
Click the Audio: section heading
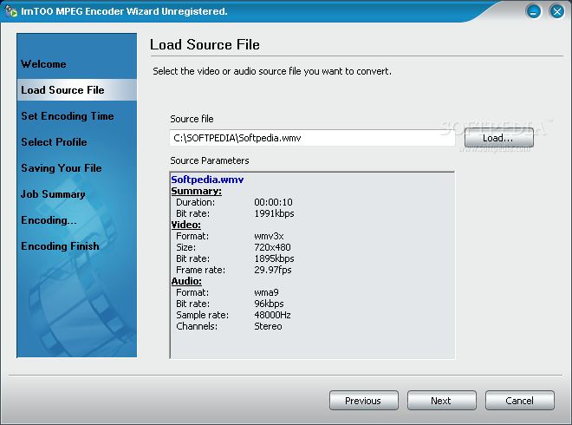point(186,281)
